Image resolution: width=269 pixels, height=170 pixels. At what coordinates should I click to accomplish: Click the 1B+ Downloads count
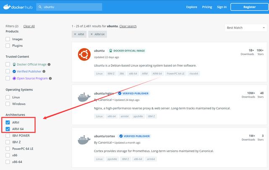point(247,52)
